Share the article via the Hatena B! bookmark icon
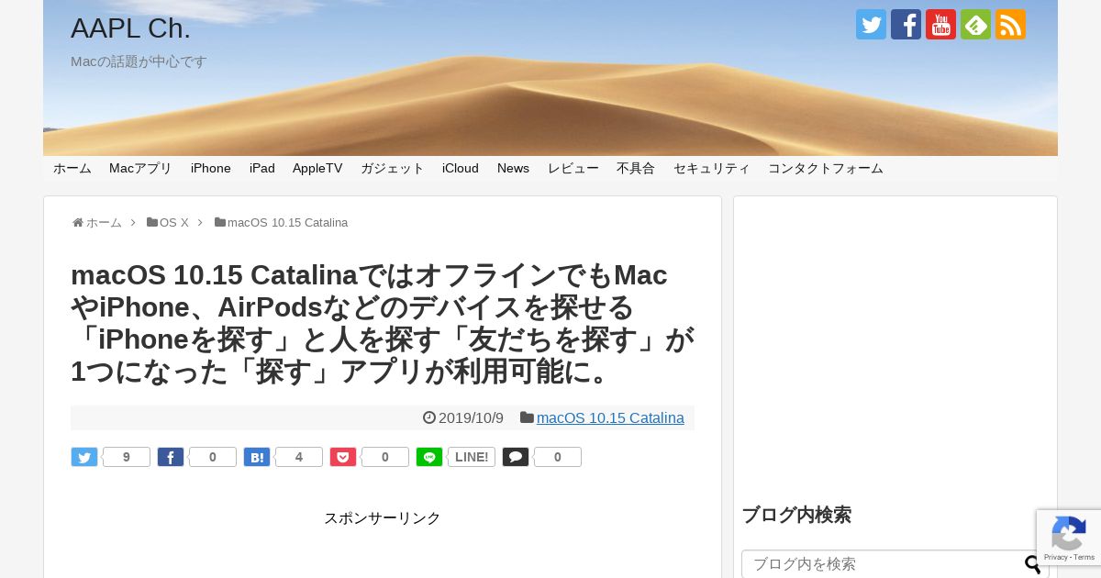Viewport: 1101px width, 578px height. tap(257, 457)
